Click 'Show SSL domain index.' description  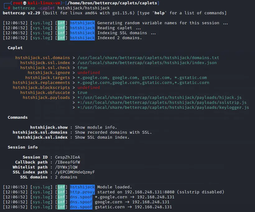[x=102, y=137]
